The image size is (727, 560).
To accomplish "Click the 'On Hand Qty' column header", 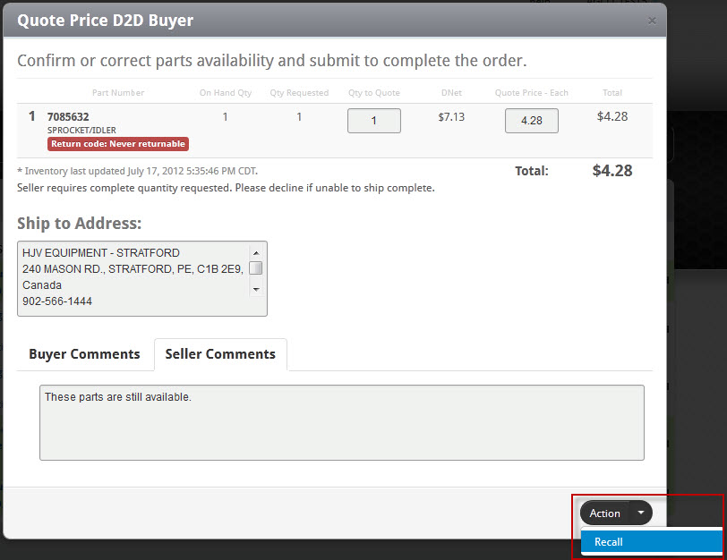I will pyautogui.click(x=226, y=93).
